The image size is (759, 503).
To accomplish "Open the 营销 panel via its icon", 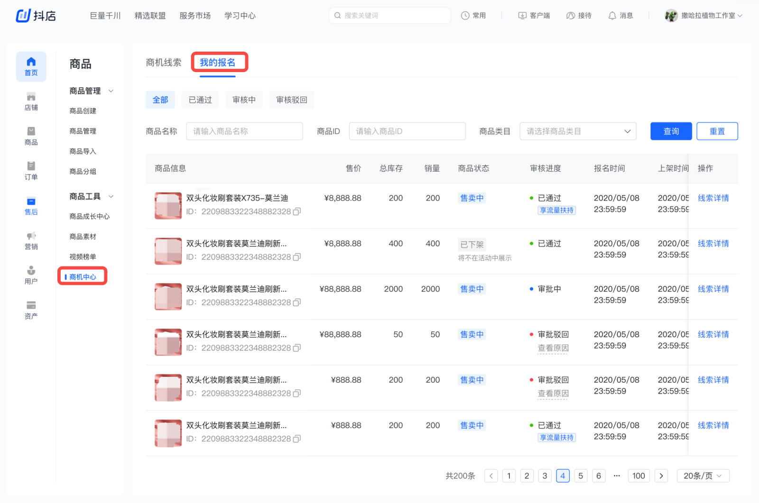I will (31, 240).
